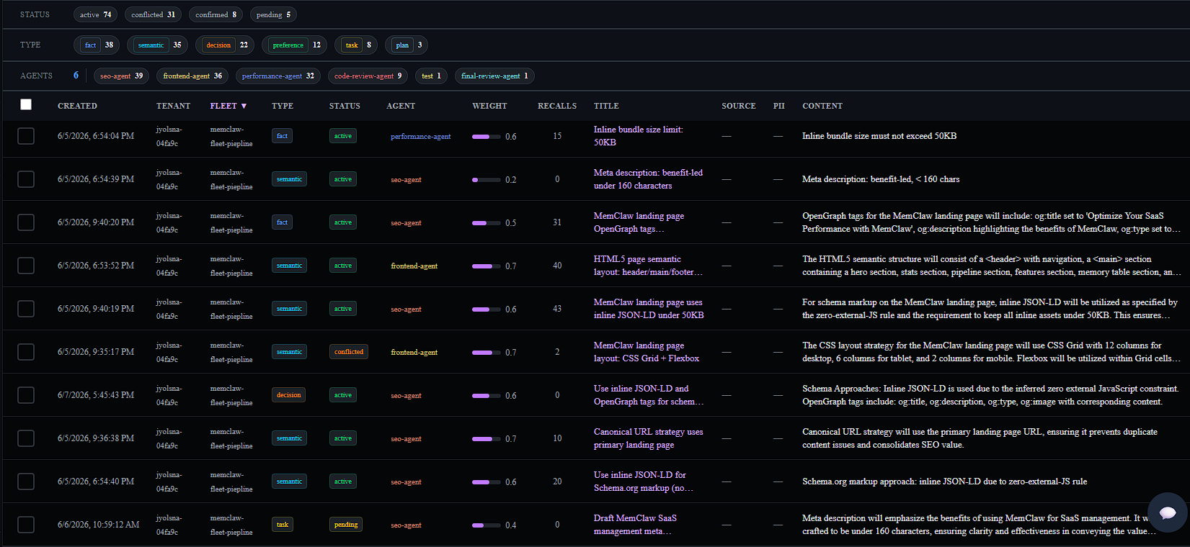Click the SOURCE column header
The image size is (1190, 547).
click(x=739, y=106)
